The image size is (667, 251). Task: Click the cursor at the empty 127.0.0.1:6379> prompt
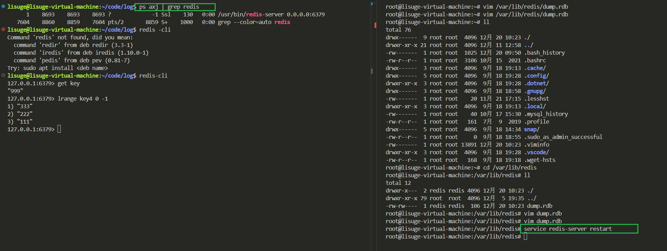[59, 129]
